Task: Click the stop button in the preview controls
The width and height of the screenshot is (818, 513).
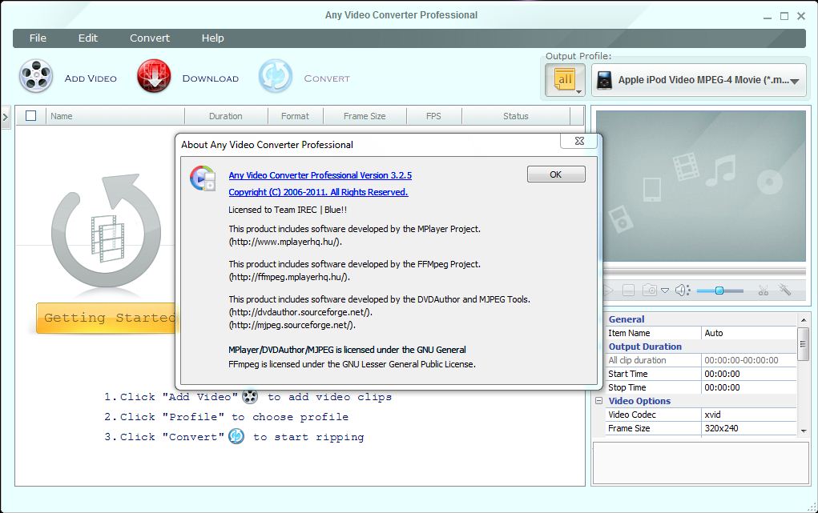Action: tap(629, 291)
